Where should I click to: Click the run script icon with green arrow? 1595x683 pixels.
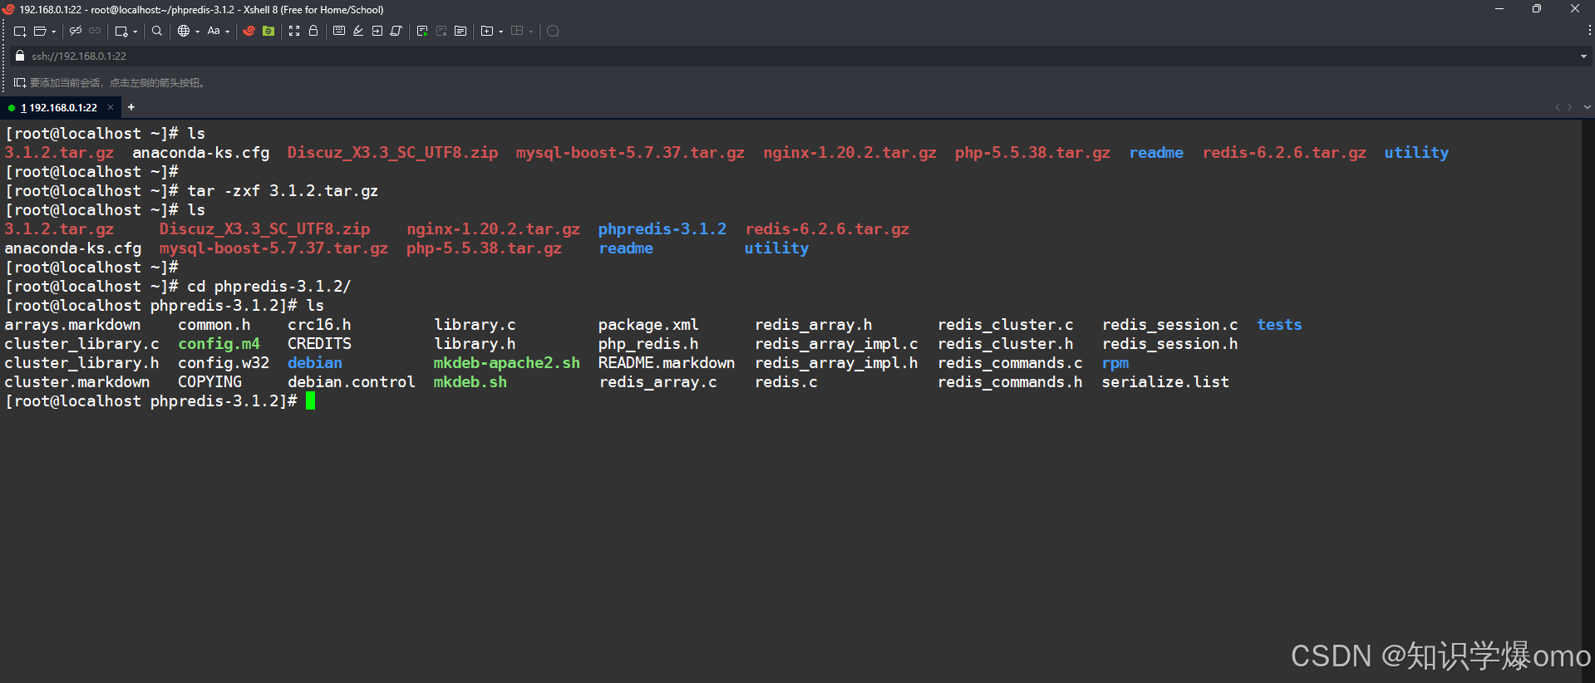(x=422, y=31)
